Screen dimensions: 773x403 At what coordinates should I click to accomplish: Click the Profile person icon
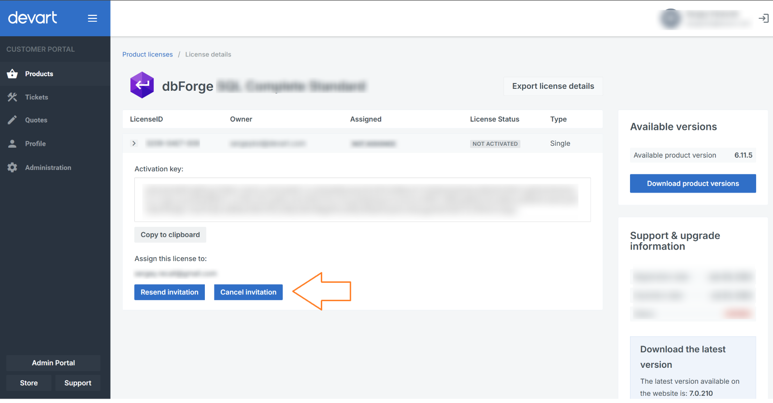pos(13,144)
